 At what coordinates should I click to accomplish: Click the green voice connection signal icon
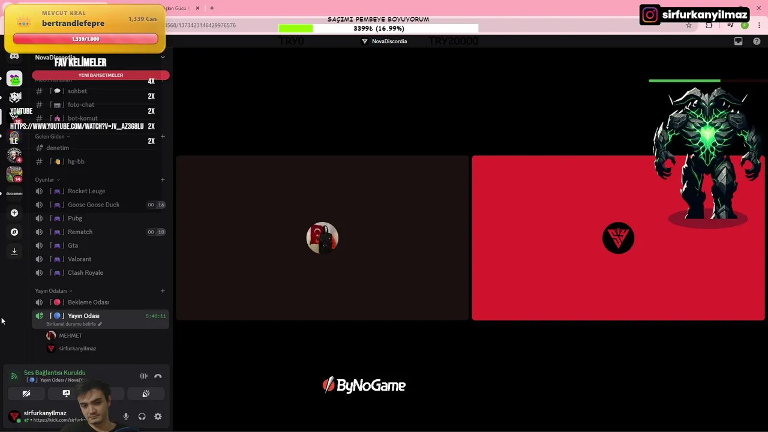14,376
